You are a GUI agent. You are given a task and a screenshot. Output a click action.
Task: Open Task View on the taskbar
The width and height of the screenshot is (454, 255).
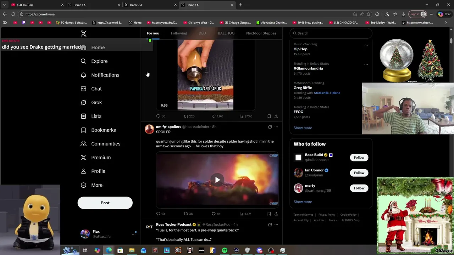point(85,250)
